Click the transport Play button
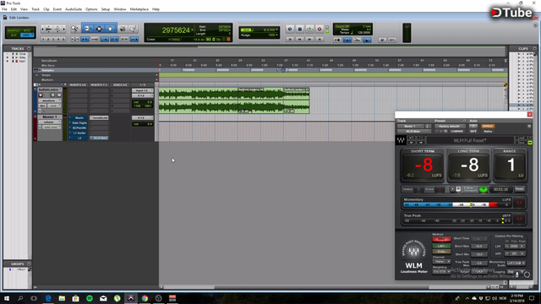The height and width of the screenshot is (304, 541). [x=309, y=30]
